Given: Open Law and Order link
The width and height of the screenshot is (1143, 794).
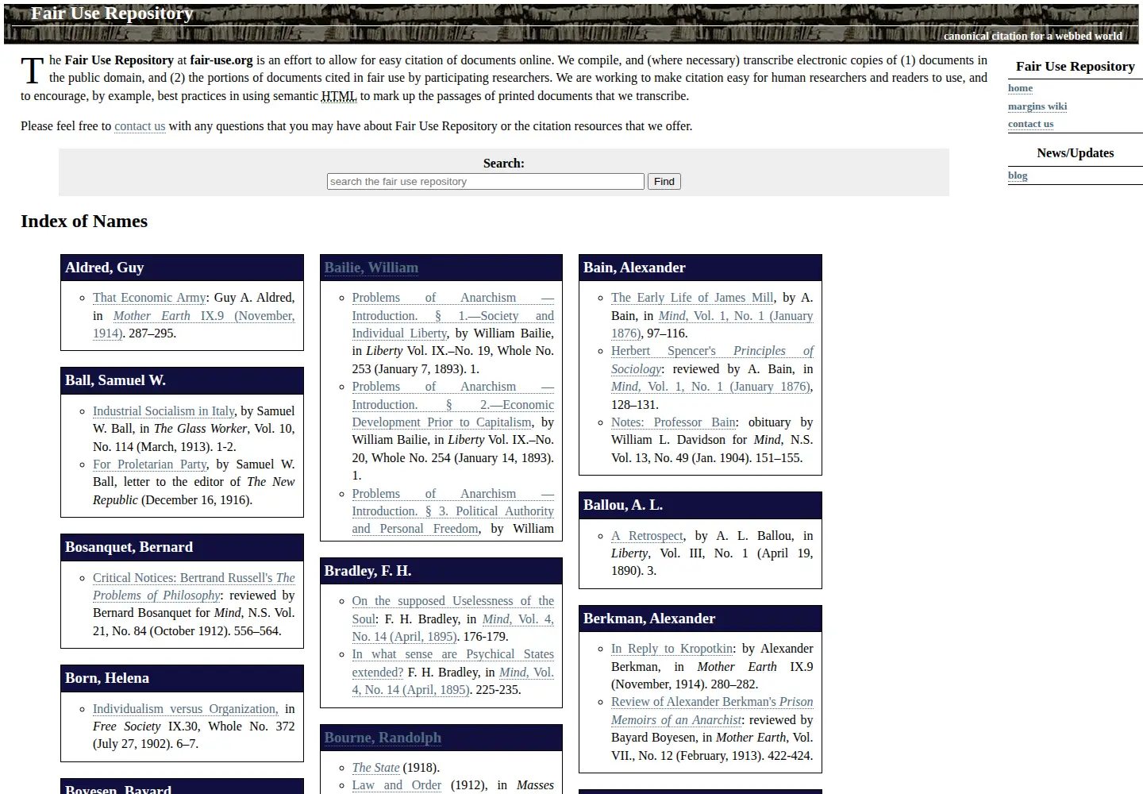Looking at the screenshot, I should tap(397, 785).
